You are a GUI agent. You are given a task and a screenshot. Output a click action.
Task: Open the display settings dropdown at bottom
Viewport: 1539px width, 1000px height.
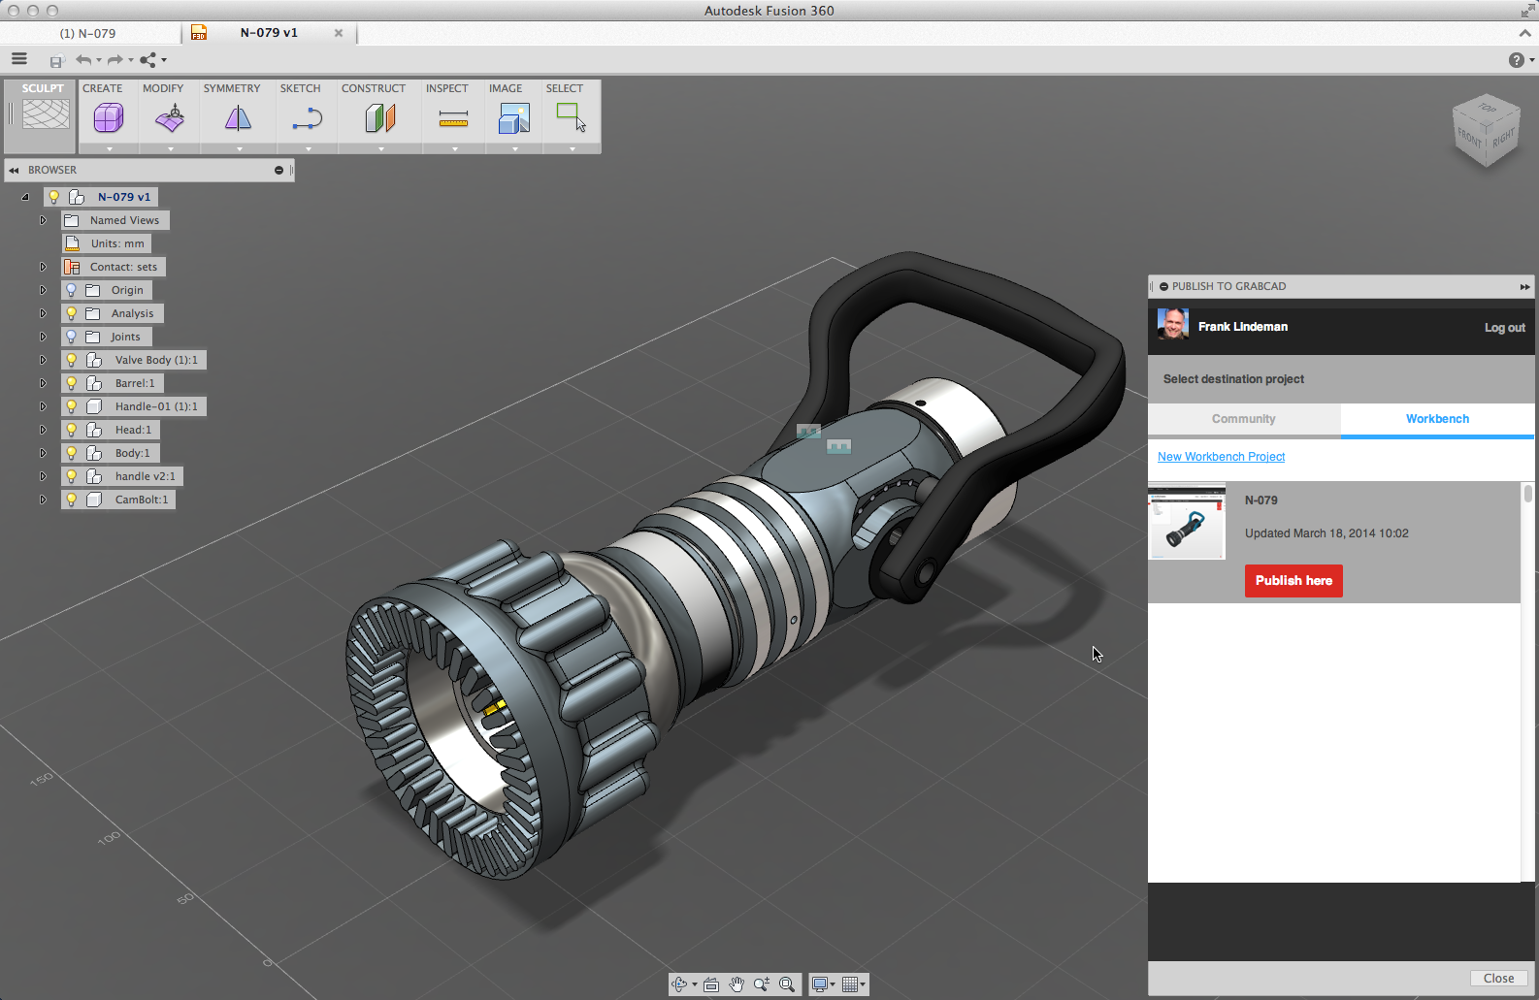[x=824, y=984]
